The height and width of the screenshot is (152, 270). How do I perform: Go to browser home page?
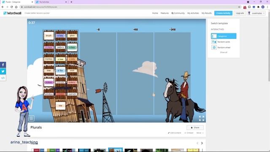click(16, 7)
